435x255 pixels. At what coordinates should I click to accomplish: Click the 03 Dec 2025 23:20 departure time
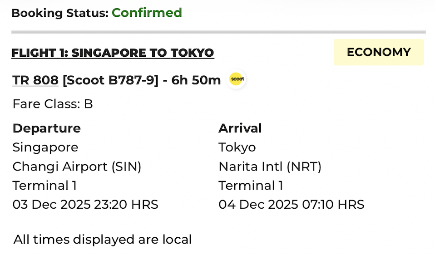click(x=85, y=205)
